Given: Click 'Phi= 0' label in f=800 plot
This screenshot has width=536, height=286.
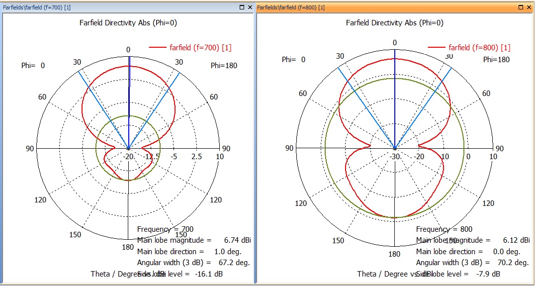Looking at the screenshot, I should point(294,60).
